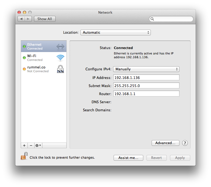Click the lock message text
The image size is (211, 187).
coord(62,157)
